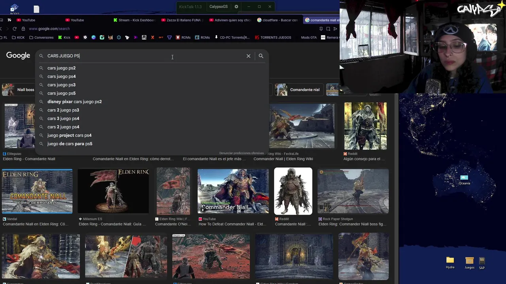Open 'Elden Ring - Comandante Niall' Eliteguias result
Viewport: 506px width, 284px height.
click(x=29, y=159)
